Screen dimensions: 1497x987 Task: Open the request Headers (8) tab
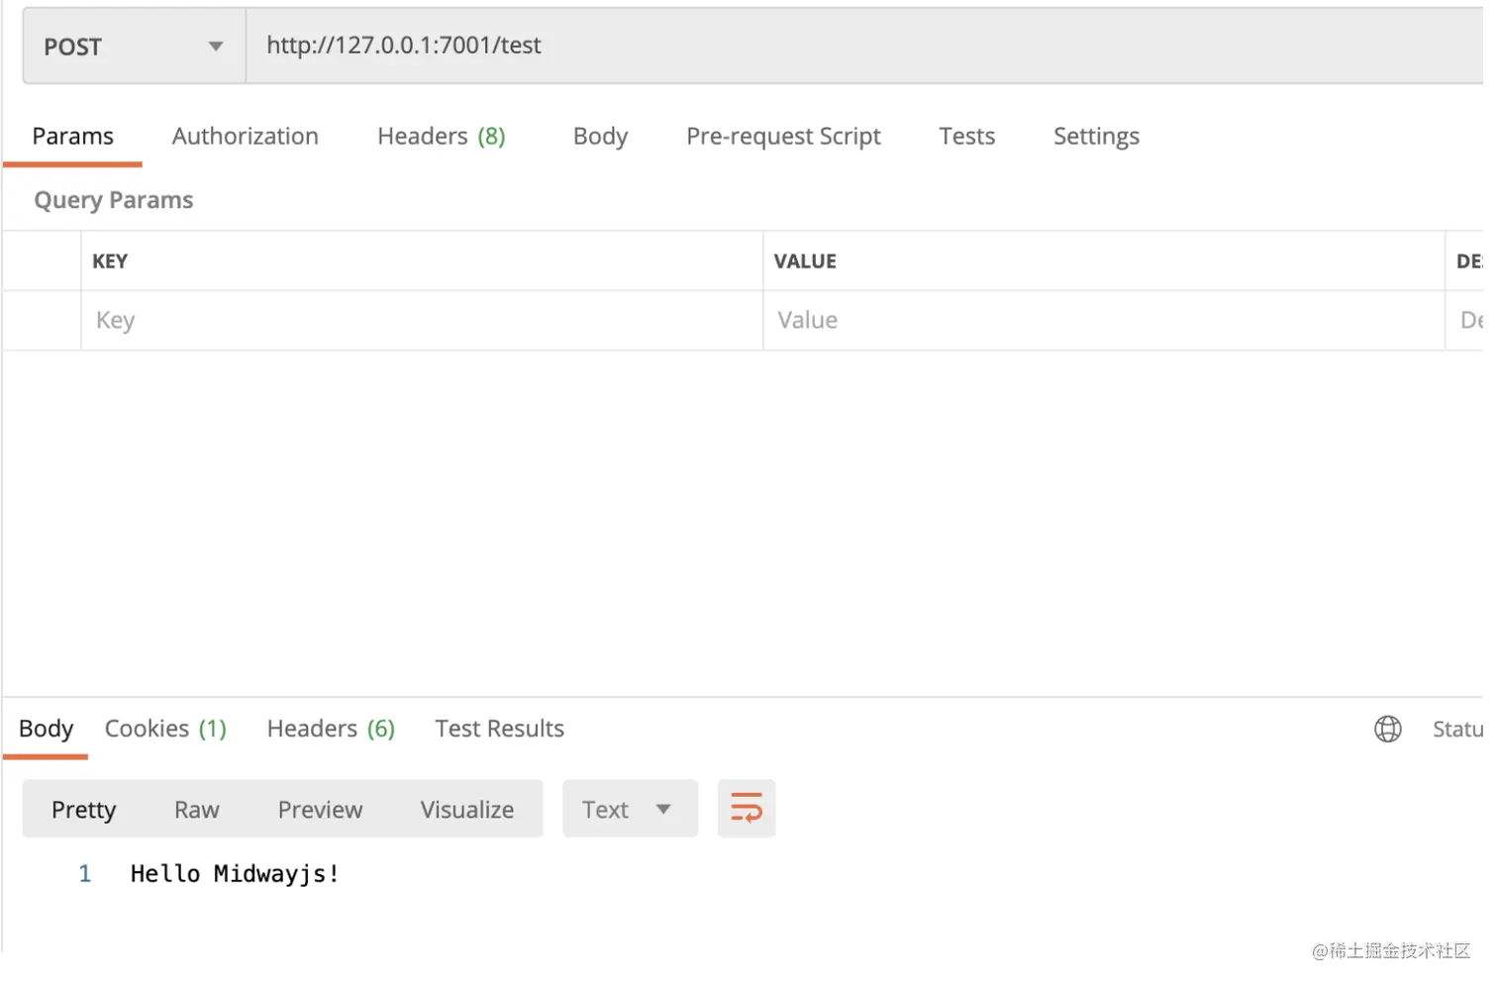(442, 137)
